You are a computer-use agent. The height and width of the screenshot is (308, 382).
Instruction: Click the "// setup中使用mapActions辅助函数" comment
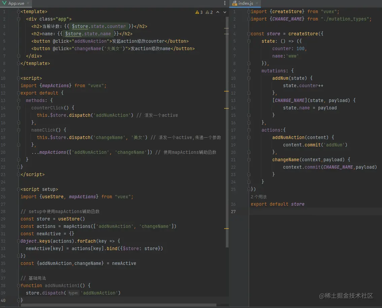point(60,211)
